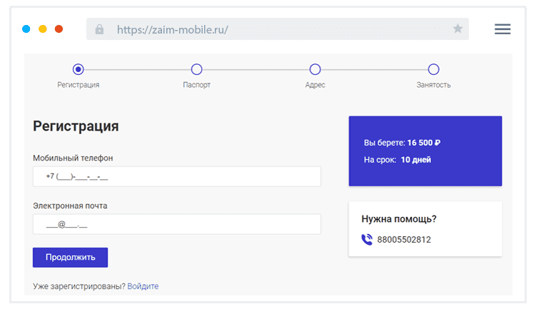536x309 pixels.
Task: Go to the Занятость step label
Action: [x=433, y=85]
